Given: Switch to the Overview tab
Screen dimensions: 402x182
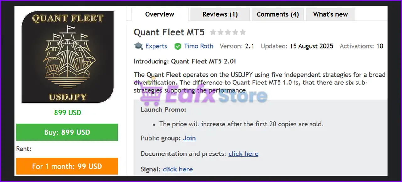Looking at the screenshot, I should click(x=160, y=14).
